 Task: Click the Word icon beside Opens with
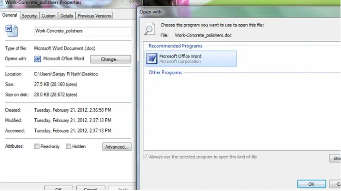point(38,59)
